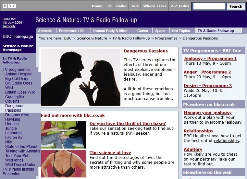Click the thumbnail beside The science of love

tap(64, 164)
